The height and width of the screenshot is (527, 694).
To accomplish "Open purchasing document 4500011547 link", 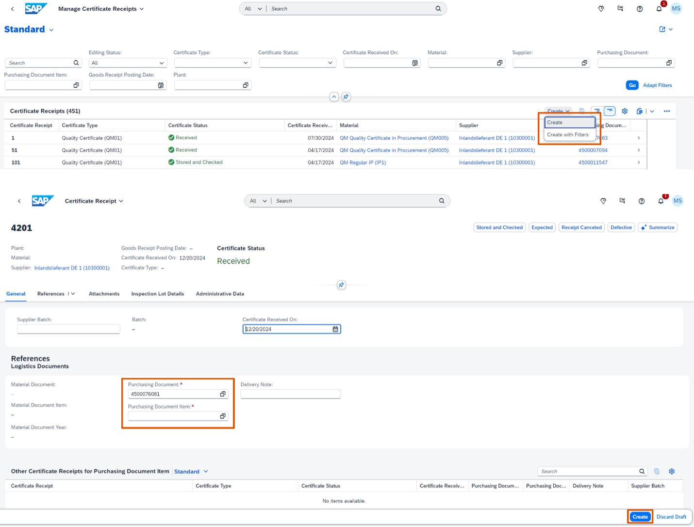I will (x=593, y=162).
